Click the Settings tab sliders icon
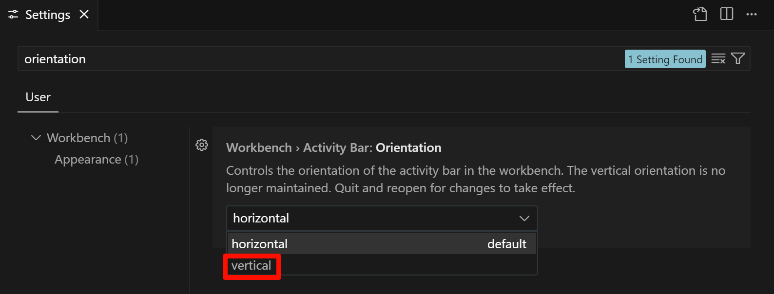774x294 pixels. (13, 15)
